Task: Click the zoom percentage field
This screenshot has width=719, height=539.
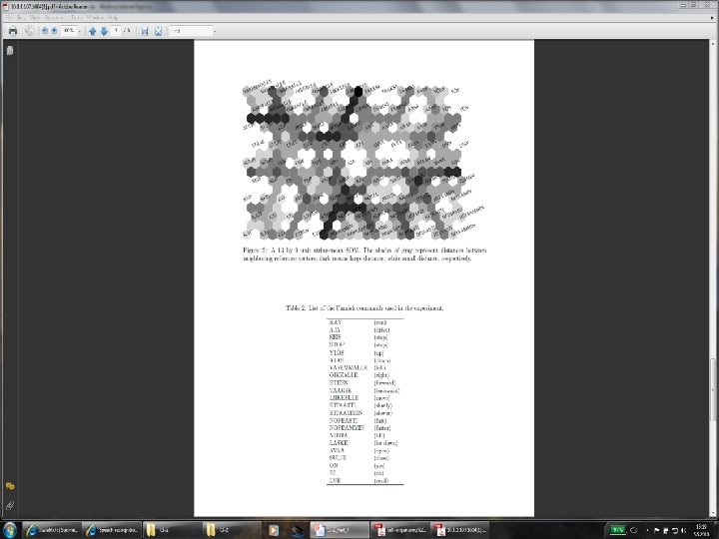Action: [69, 31]
